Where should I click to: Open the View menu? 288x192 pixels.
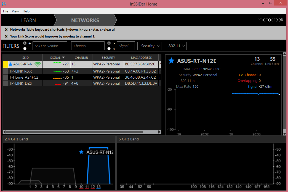(15, 11)
